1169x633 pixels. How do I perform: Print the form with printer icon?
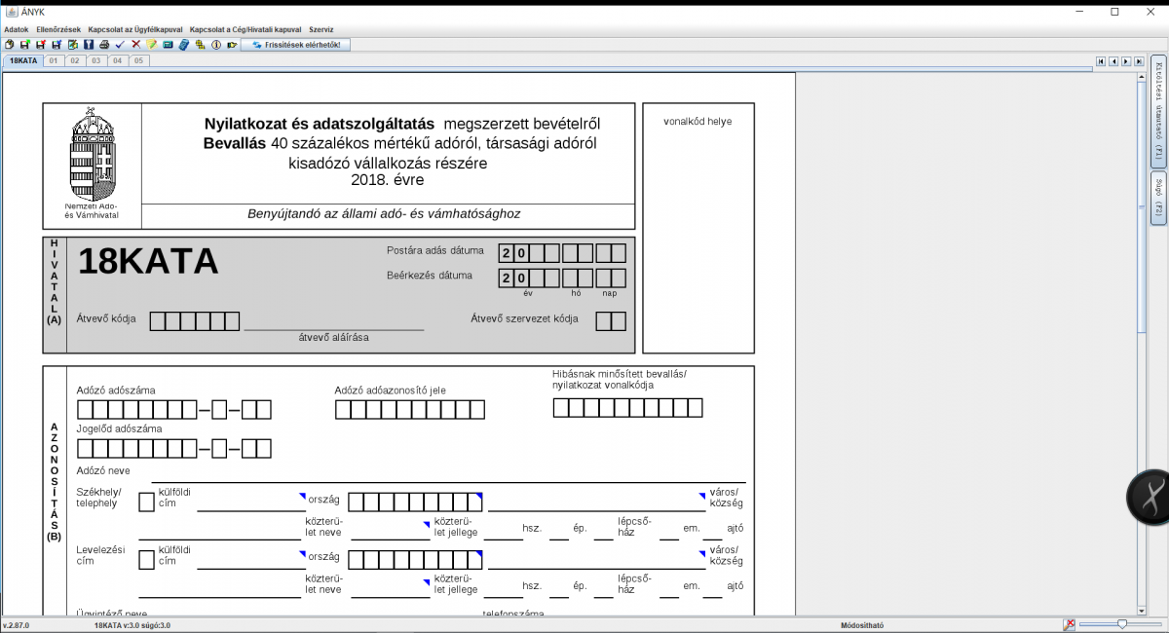pyautogui.click(x=104, y=45)
